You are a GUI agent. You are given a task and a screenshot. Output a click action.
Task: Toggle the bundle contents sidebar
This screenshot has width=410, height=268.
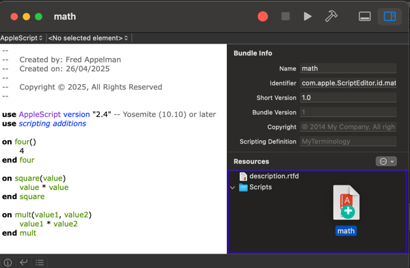coord(389,16)
